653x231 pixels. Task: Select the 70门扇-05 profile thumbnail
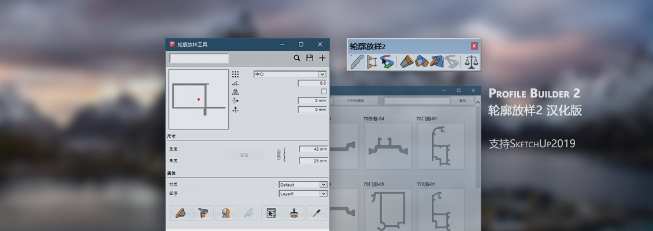(388, 210)
